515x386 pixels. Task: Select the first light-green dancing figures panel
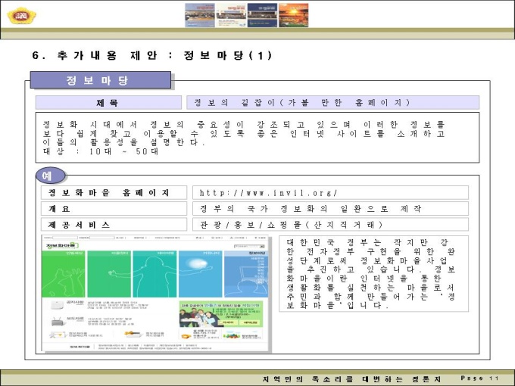(x=64, y=273)
